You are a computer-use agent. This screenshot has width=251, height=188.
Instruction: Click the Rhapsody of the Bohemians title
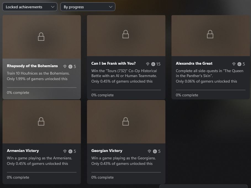pos(32,66)
